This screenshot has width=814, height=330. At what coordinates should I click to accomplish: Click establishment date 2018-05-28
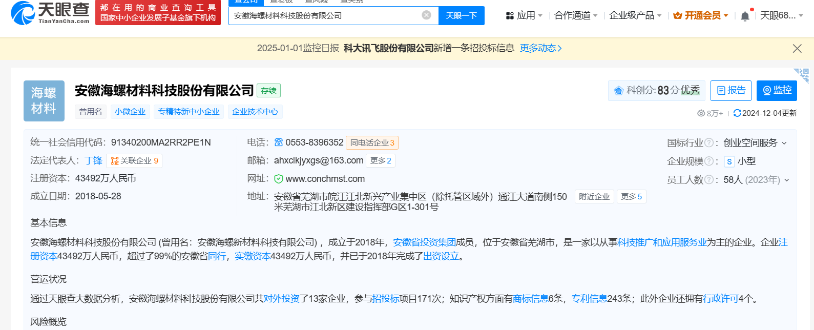point(98,196)
